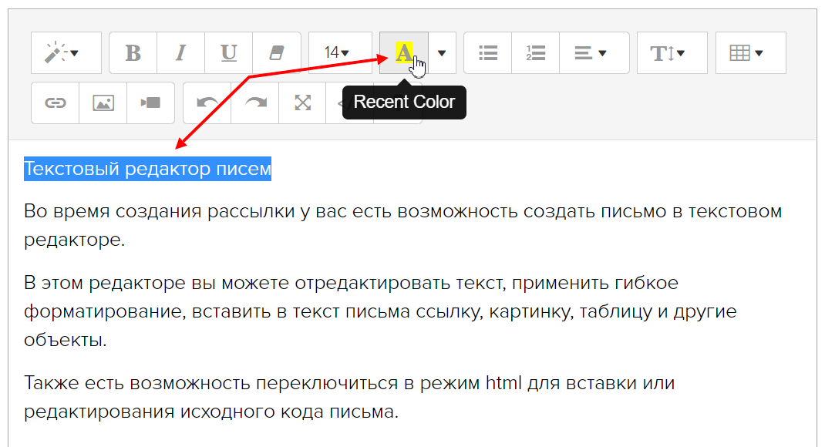
Task: Open the color palette dropdown arrow
Action: [442, 53]
